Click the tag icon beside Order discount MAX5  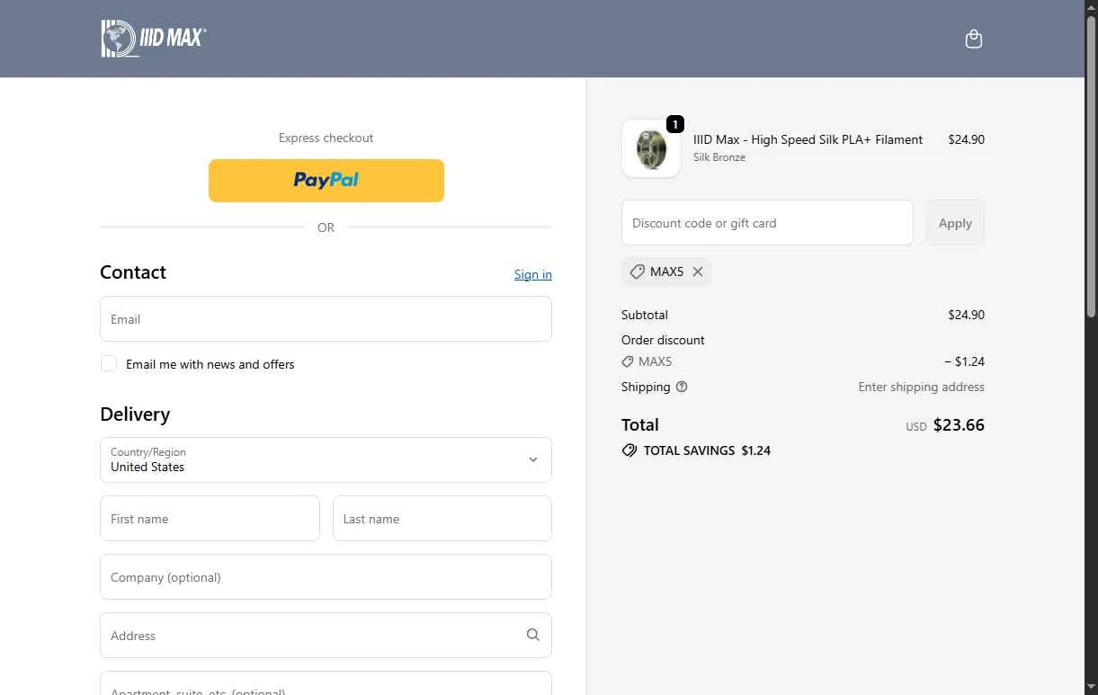(x=628, y=361)
